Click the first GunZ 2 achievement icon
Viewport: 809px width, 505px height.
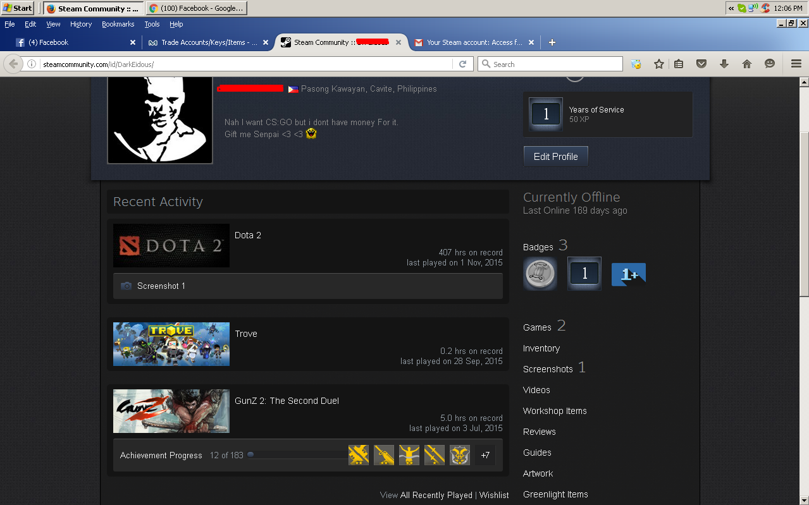359,455
